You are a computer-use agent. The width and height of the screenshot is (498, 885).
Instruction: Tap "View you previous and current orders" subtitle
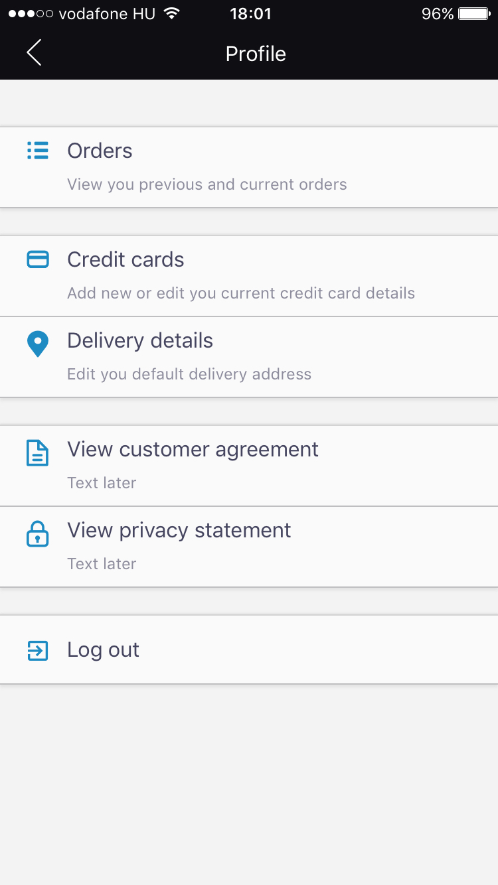207,184
